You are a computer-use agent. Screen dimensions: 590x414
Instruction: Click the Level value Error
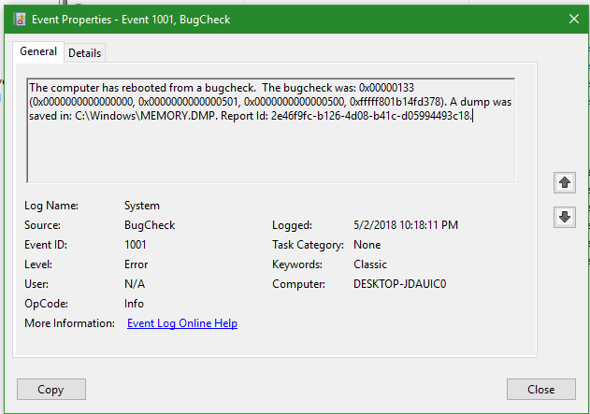136,264
